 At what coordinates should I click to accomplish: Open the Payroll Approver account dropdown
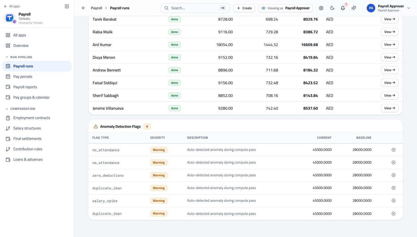[x=388, y=8]
